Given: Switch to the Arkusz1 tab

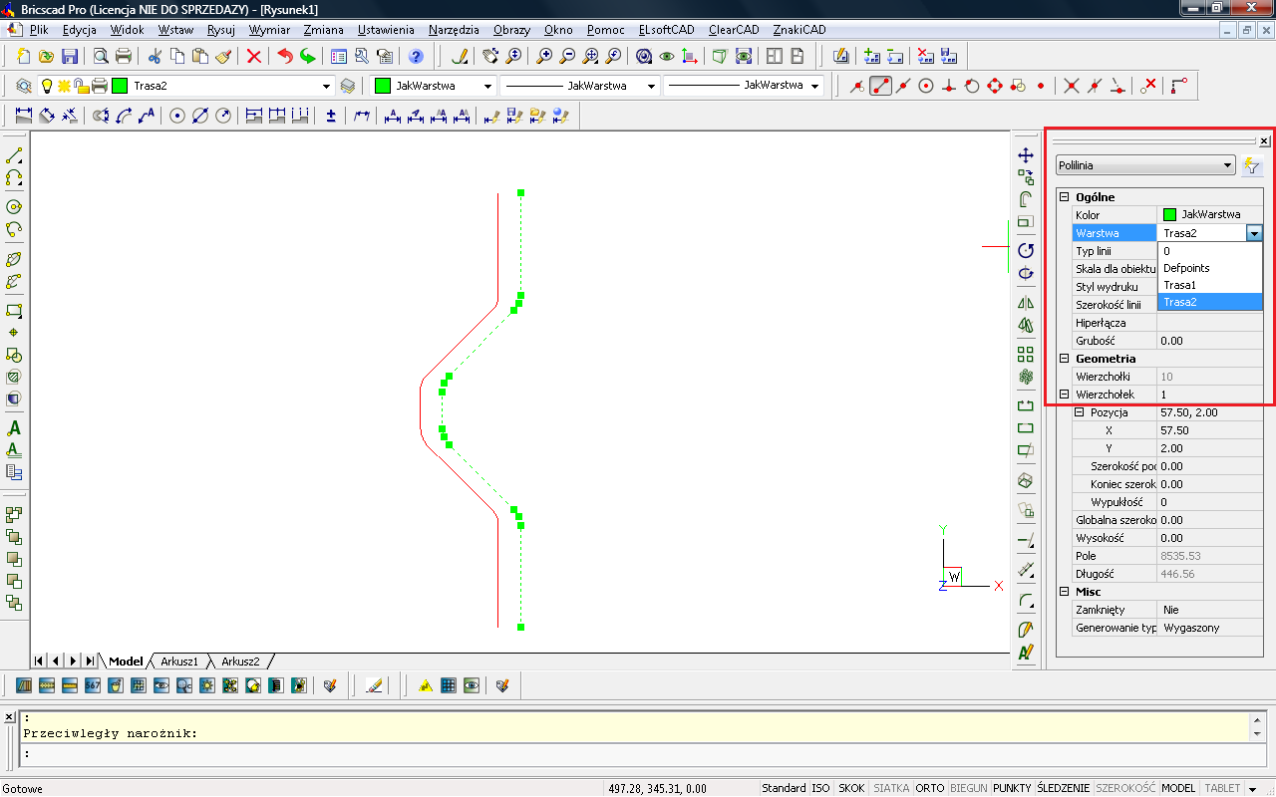Looking at the screenshot, I should point(179,662).
